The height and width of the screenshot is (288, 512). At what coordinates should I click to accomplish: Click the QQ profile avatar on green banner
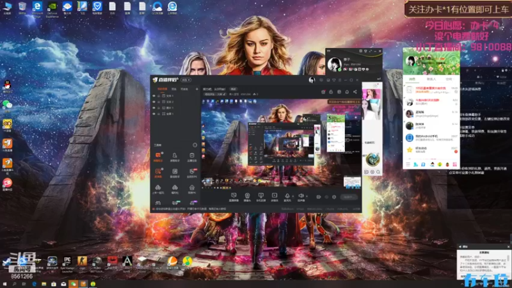410,61
